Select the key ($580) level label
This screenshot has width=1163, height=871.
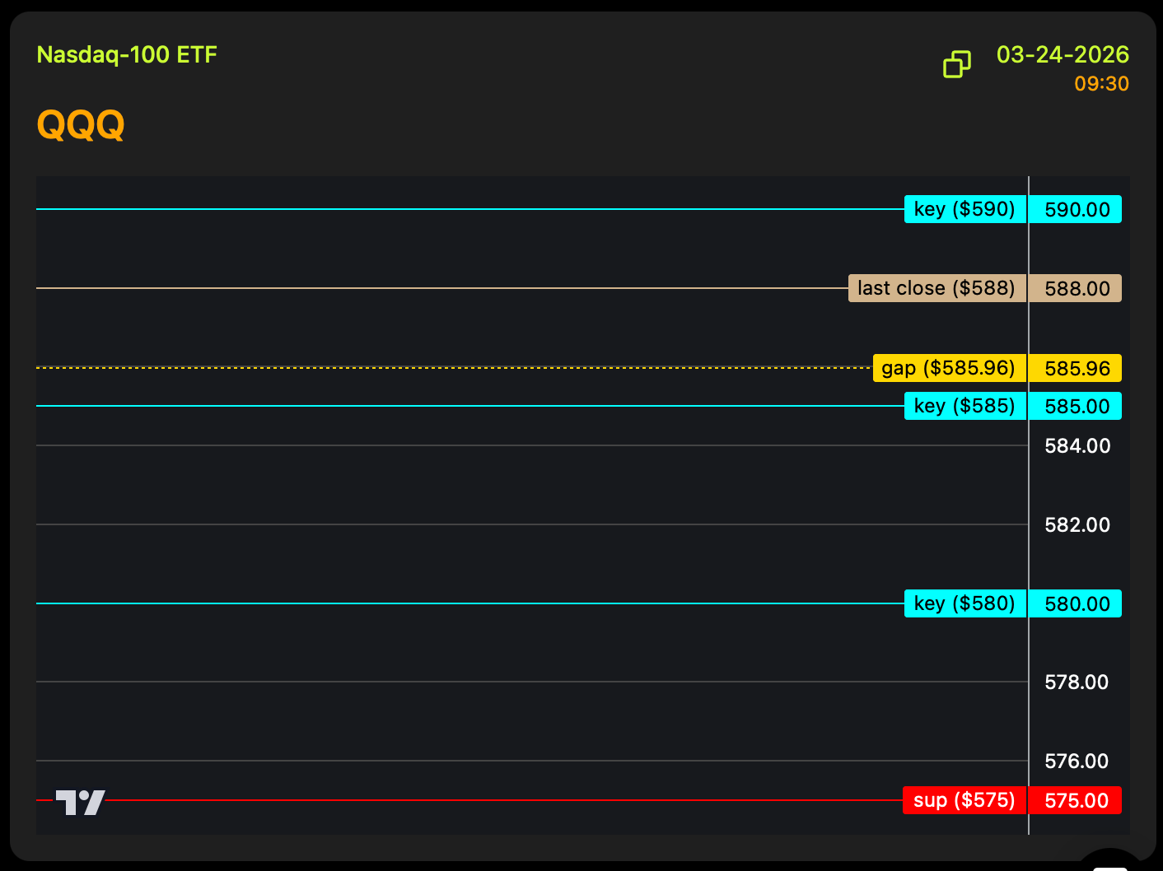point(964,603)
